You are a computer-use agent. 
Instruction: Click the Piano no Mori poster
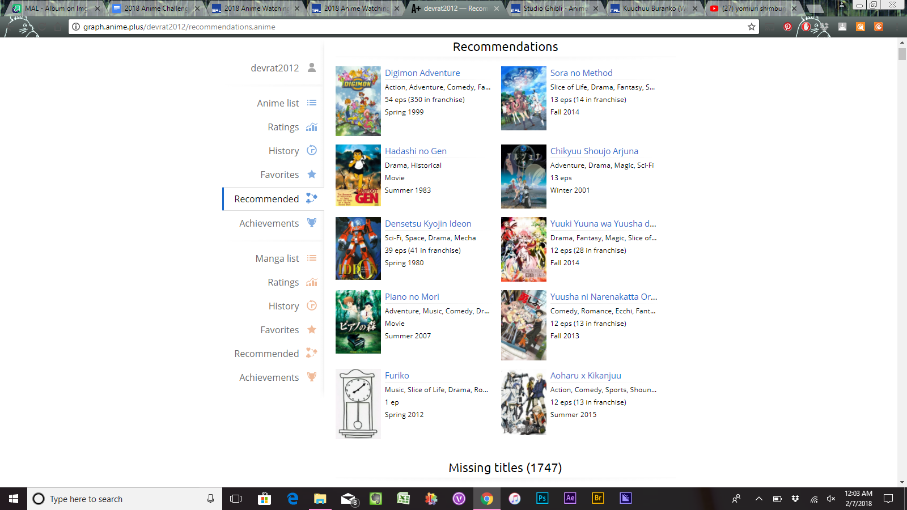pyautogui.click(x=358, y=322)
